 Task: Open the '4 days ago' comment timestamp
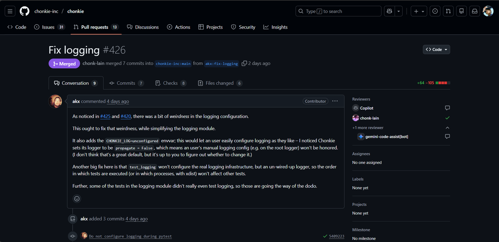pos(118,101)
